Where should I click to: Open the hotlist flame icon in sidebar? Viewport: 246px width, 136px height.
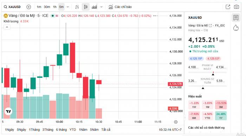click(x=236, y=28)
